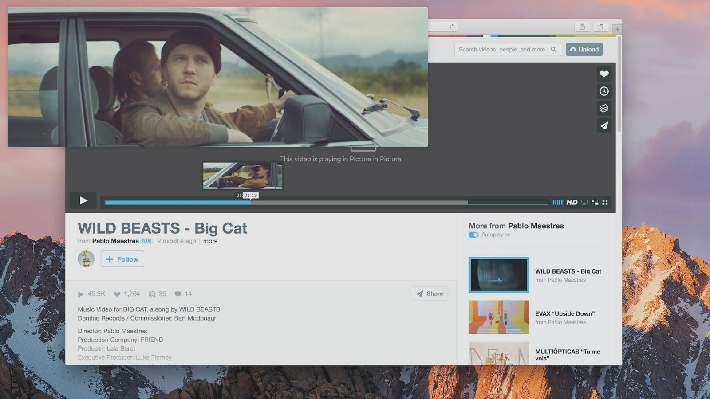Image resolution: width=710 pixels, height=399 pixels.
Task: Like the video with the heart icon
Action: (x=604, y=74)
